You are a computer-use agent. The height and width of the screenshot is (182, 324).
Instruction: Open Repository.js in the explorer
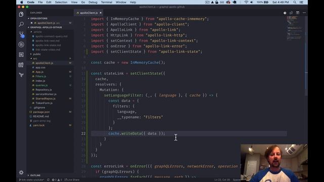coord(44,90)
